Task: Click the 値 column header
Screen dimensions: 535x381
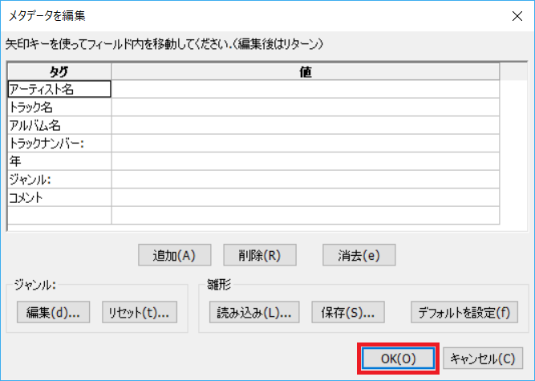Action: pyautogui.click(x=306, y=71)
